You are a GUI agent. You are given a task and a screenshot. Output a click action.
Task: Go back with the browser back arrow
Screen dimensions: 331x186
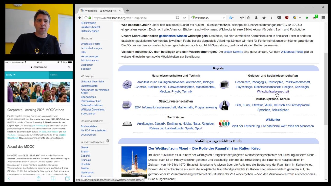pos(80,18)
